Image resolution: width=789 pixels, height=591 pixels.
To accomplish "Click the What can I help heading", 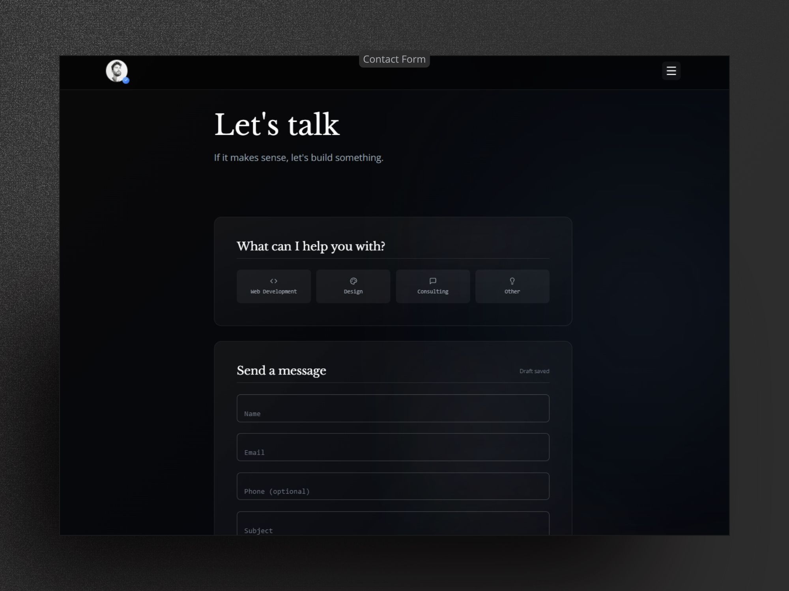I will coord(310,246).
